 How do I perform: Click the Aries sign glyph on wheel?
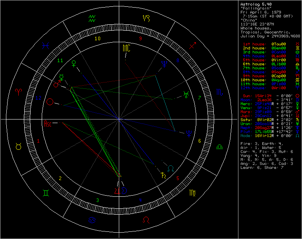point(19,92)
